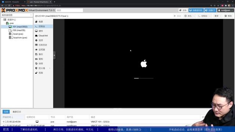Click the Backup floppy-disk icon
This screenshot has width=235, height=132.
tap(36, 54)
